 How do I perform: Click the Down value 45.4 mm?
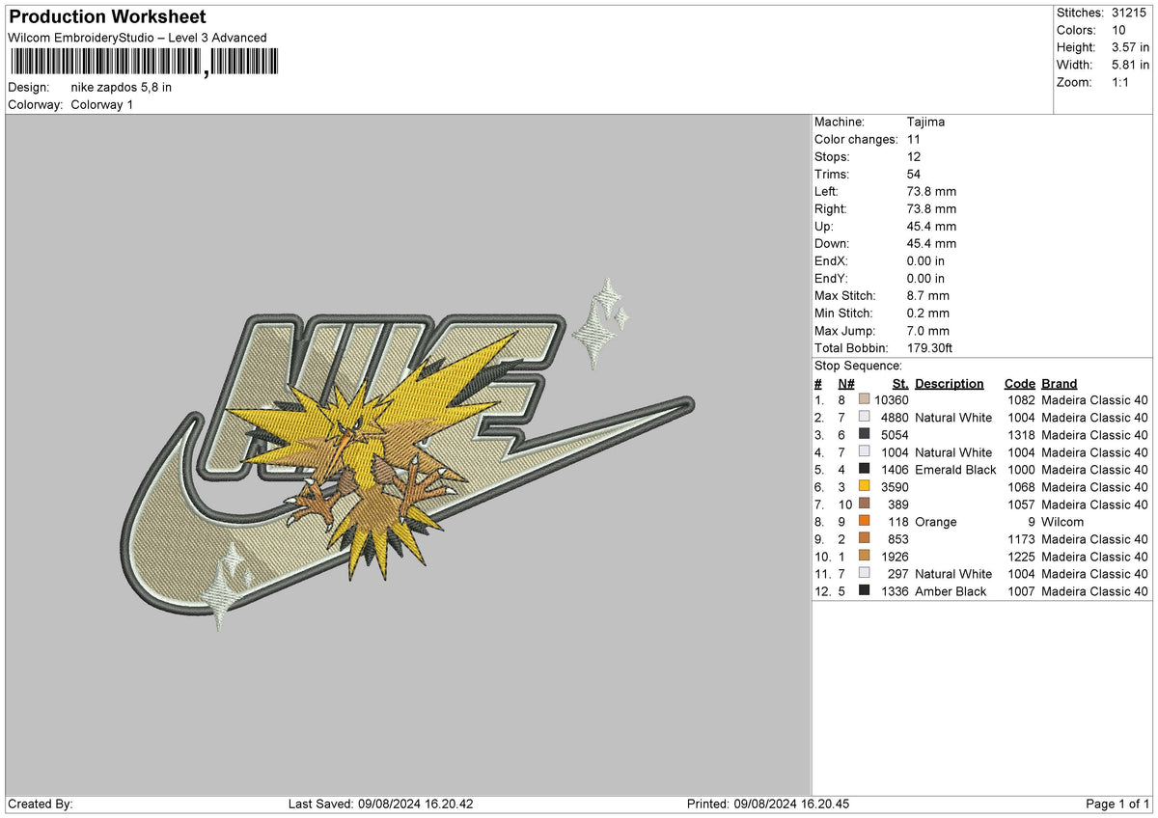click(x=931, y=243)
